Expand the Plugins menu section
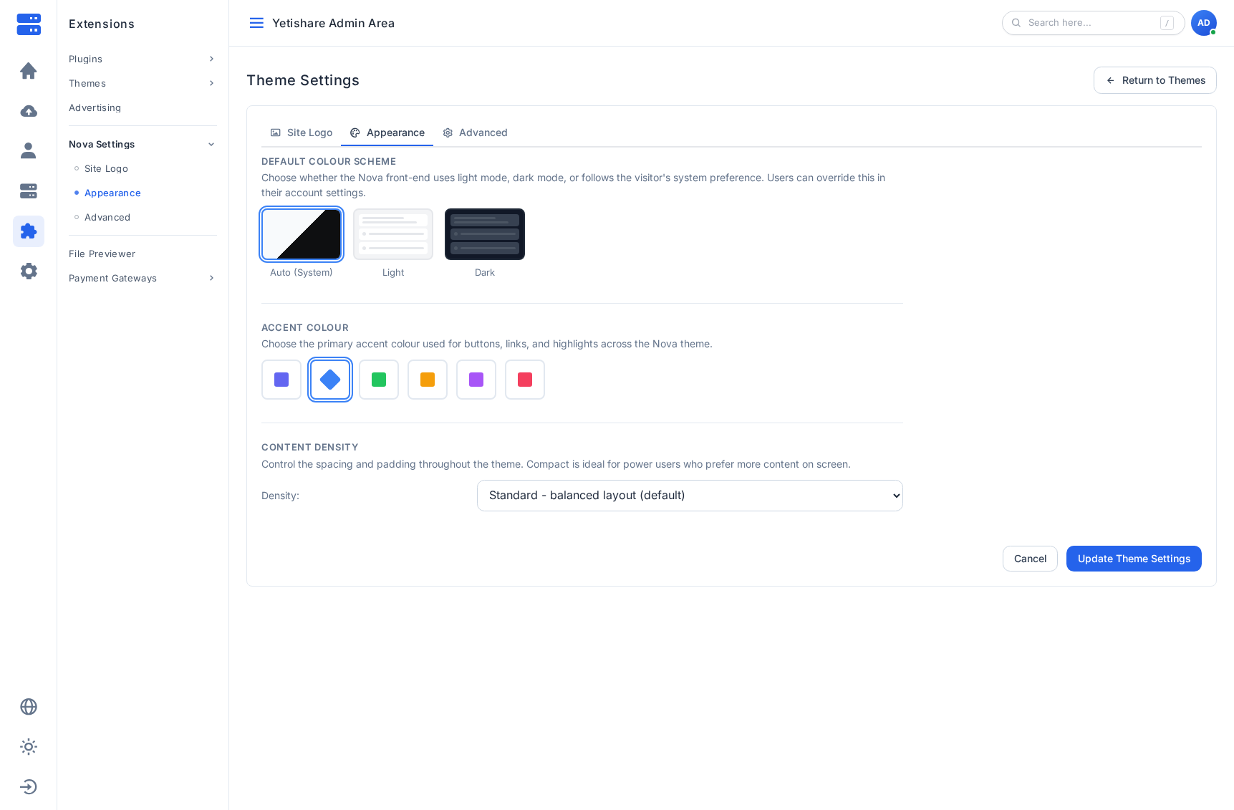 click(x=142, y=59)
